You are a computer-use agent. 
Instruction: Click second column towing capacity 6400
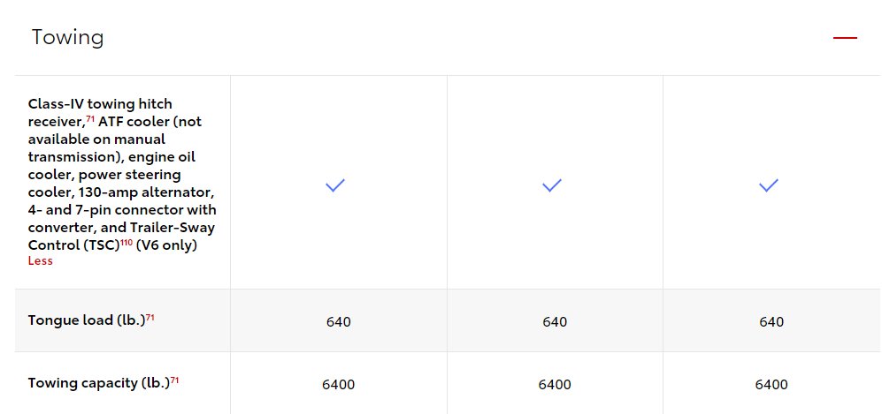[555, 385]
